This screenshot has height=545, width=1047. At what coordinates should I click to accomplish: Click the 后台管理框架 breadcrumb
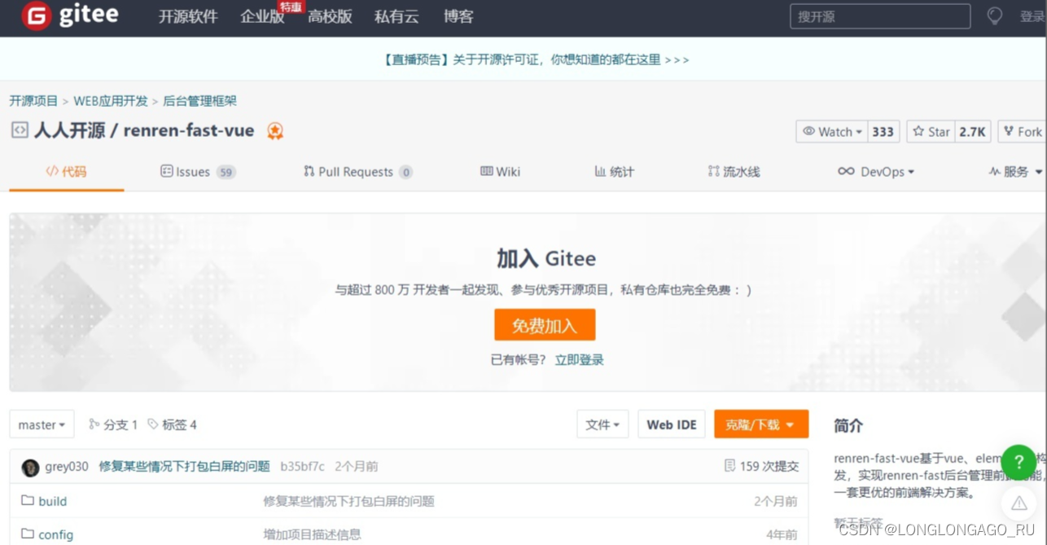pos(200,101)
